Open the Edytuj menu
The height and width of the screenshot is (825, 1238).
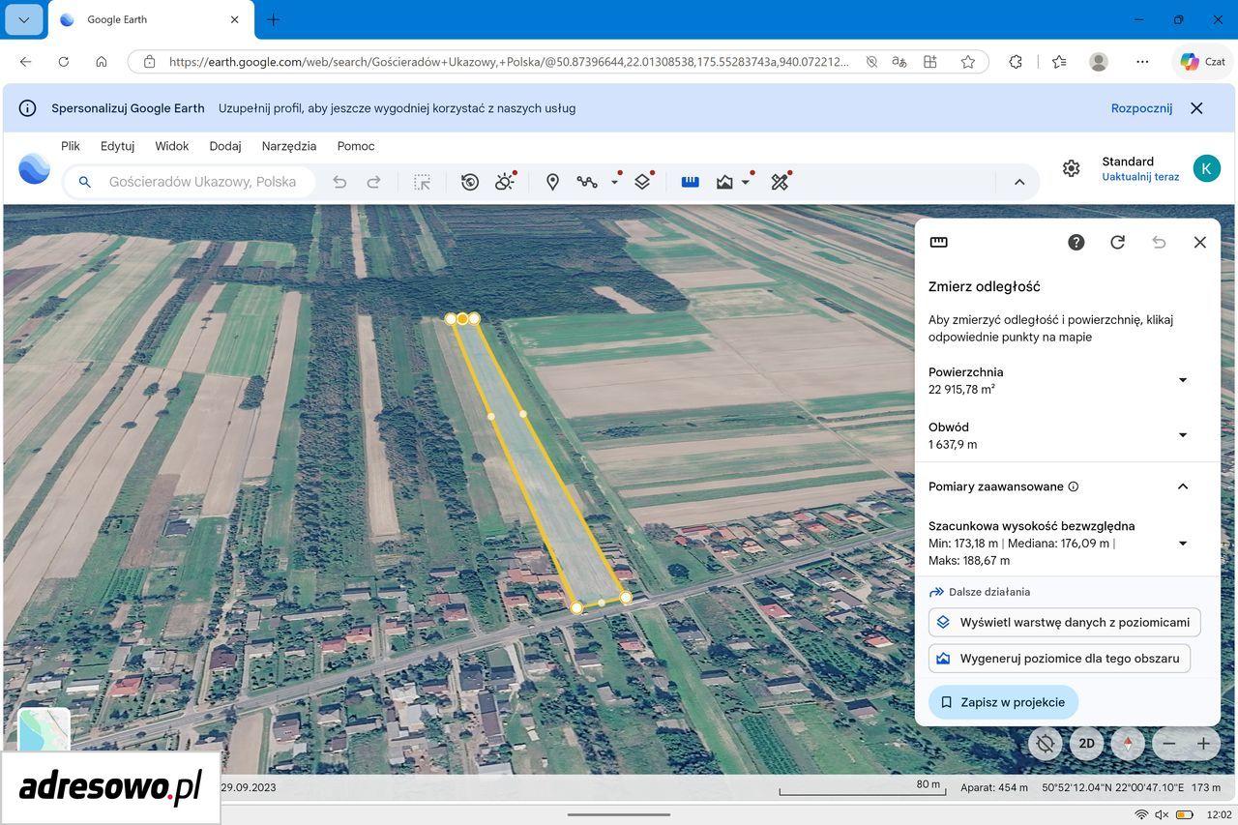click(x=117, y=146)
